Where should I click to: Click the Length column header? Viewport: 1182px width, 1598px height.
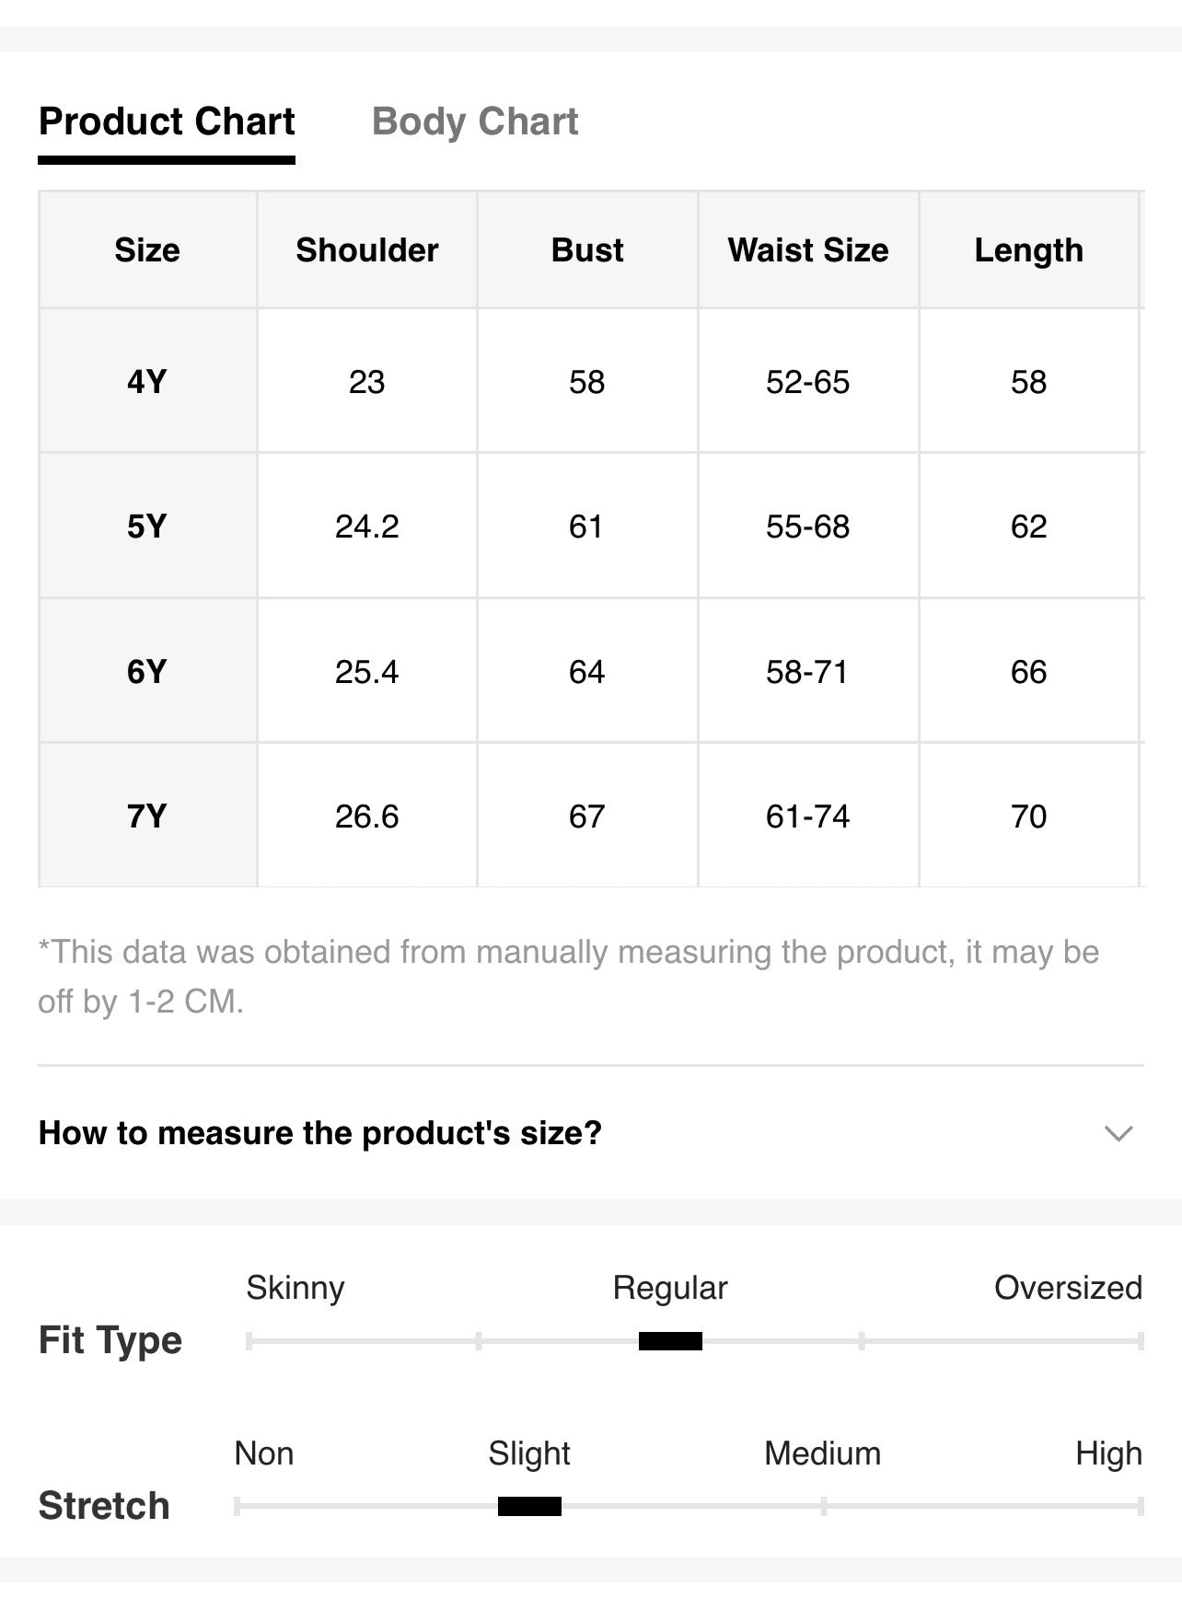[1029, 250]
